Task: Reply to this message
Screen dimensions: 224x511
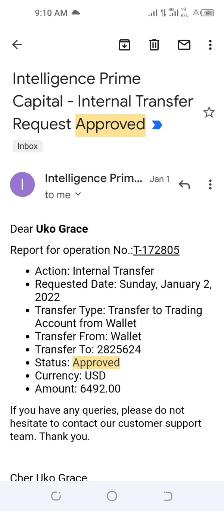Action: click(x=184, y=184)
